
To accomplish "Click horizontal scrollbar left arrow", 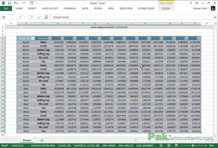I will coord(136,140).
